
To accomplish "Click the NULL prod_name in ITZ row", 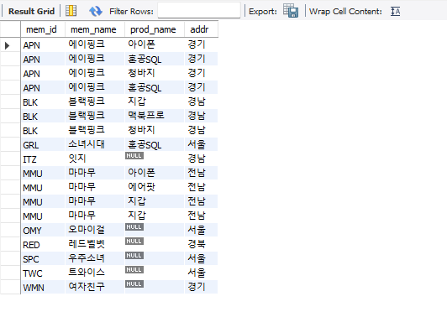I will [x=134, y=156].
